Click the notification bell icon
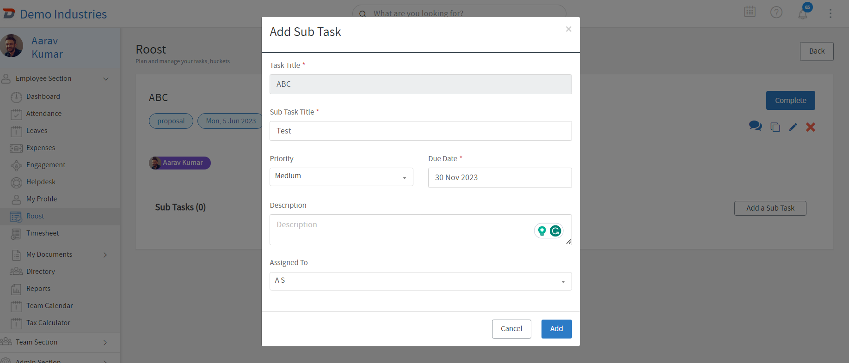This screenshot has height=363, width=849. click(803, 14)
